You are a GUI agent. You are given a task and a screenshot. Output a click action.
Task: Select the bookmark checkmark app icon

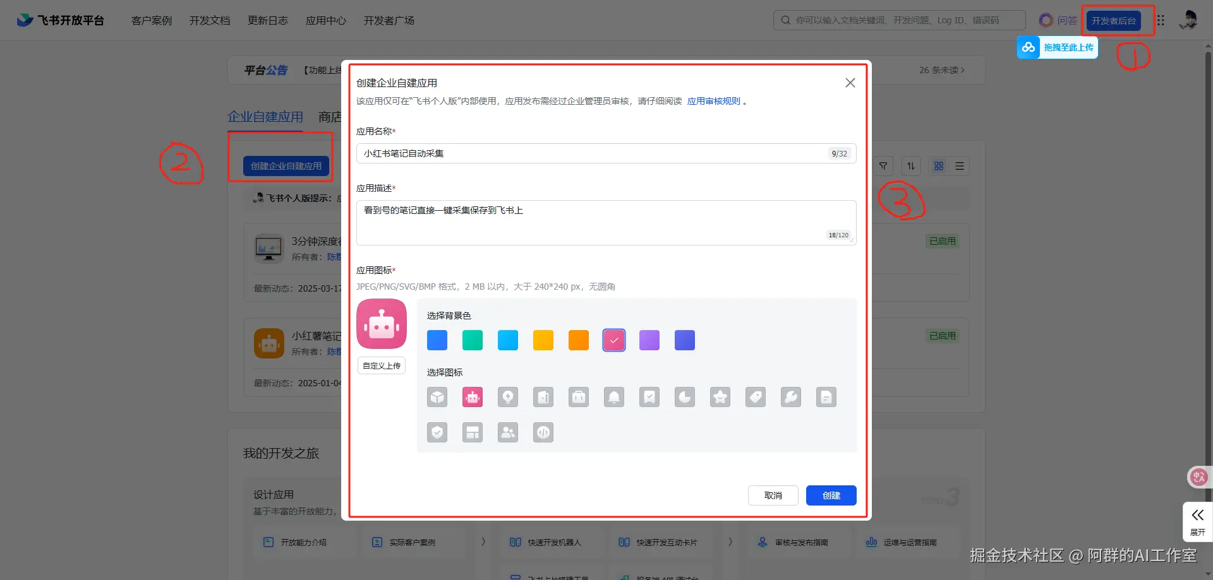(x=649, y=397)
